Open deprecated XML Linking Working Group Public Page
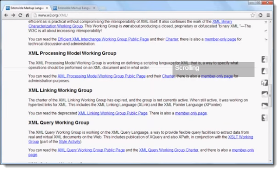This screenshot has height=171, width=280. pyautogui.click(x=113, y=113)
